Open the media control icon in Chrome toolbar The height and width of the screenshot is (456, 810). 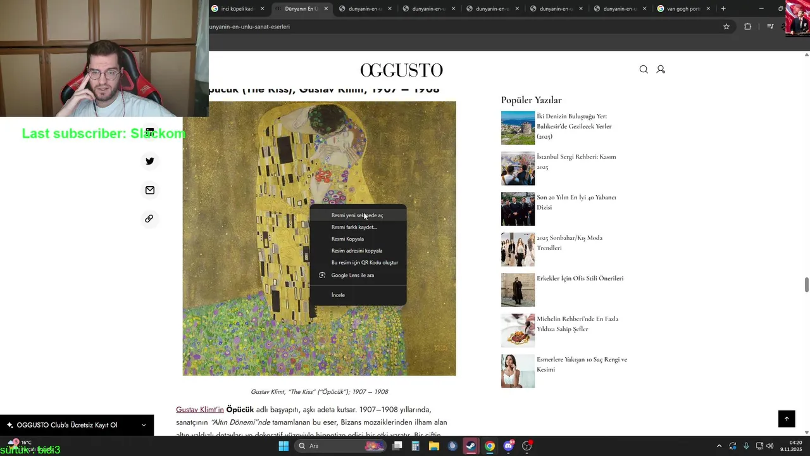coord(770,27)
